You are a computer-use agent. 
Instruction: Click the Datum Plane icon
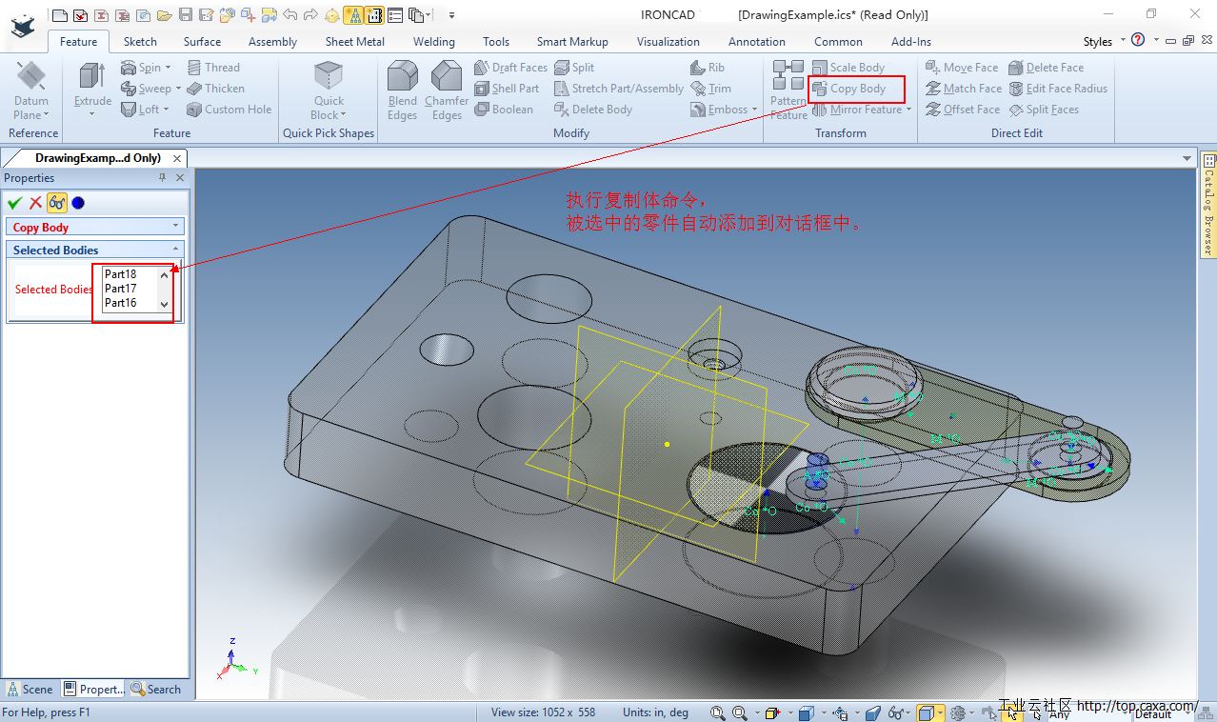coord(31,76)
